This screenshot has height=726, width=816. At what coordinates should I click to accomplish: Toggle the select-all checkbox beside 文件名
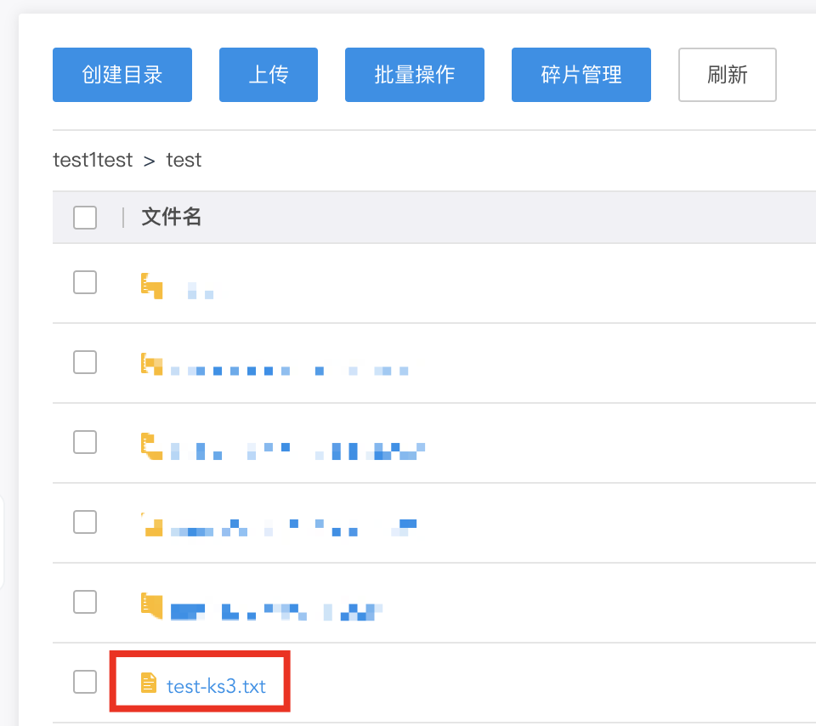tap(85, 218)
